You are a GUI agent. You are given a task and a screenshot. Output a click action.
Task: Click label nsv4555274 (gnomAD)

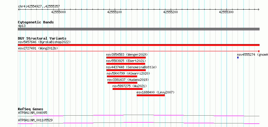click(252, 55)
